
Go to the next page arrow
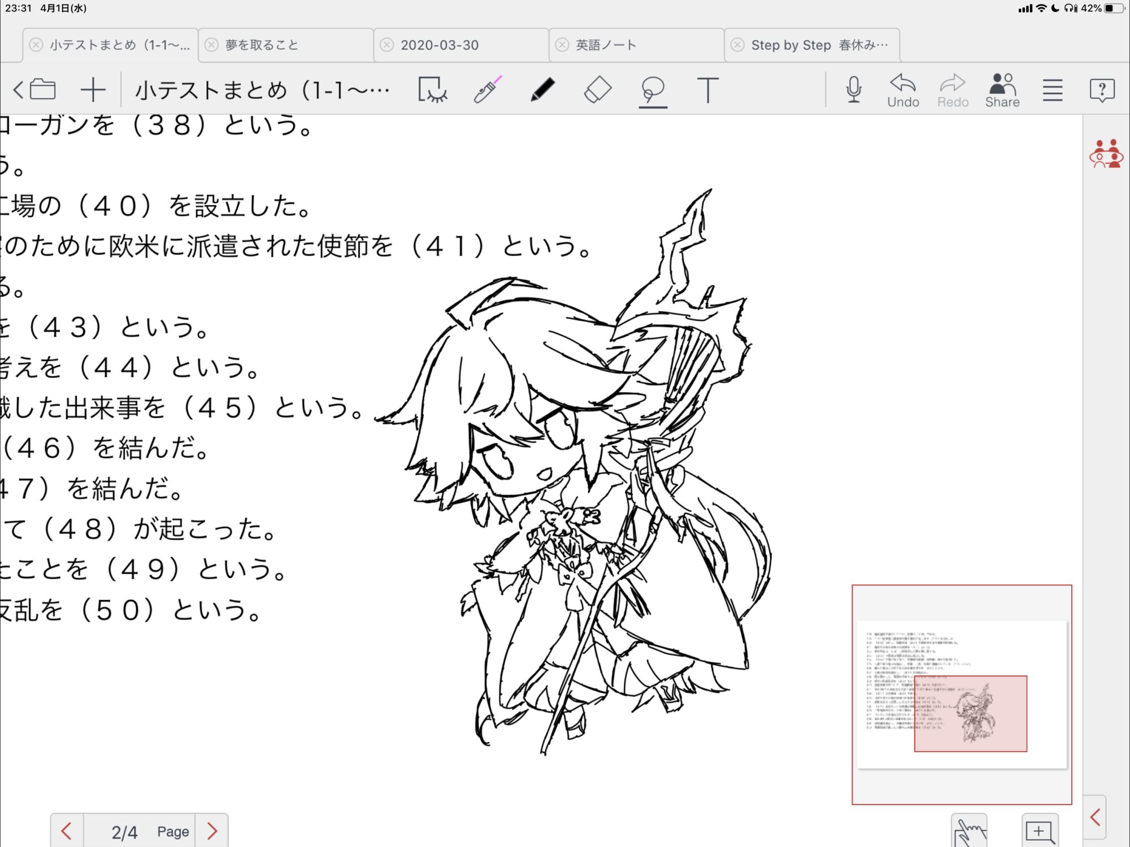point(212,831)
